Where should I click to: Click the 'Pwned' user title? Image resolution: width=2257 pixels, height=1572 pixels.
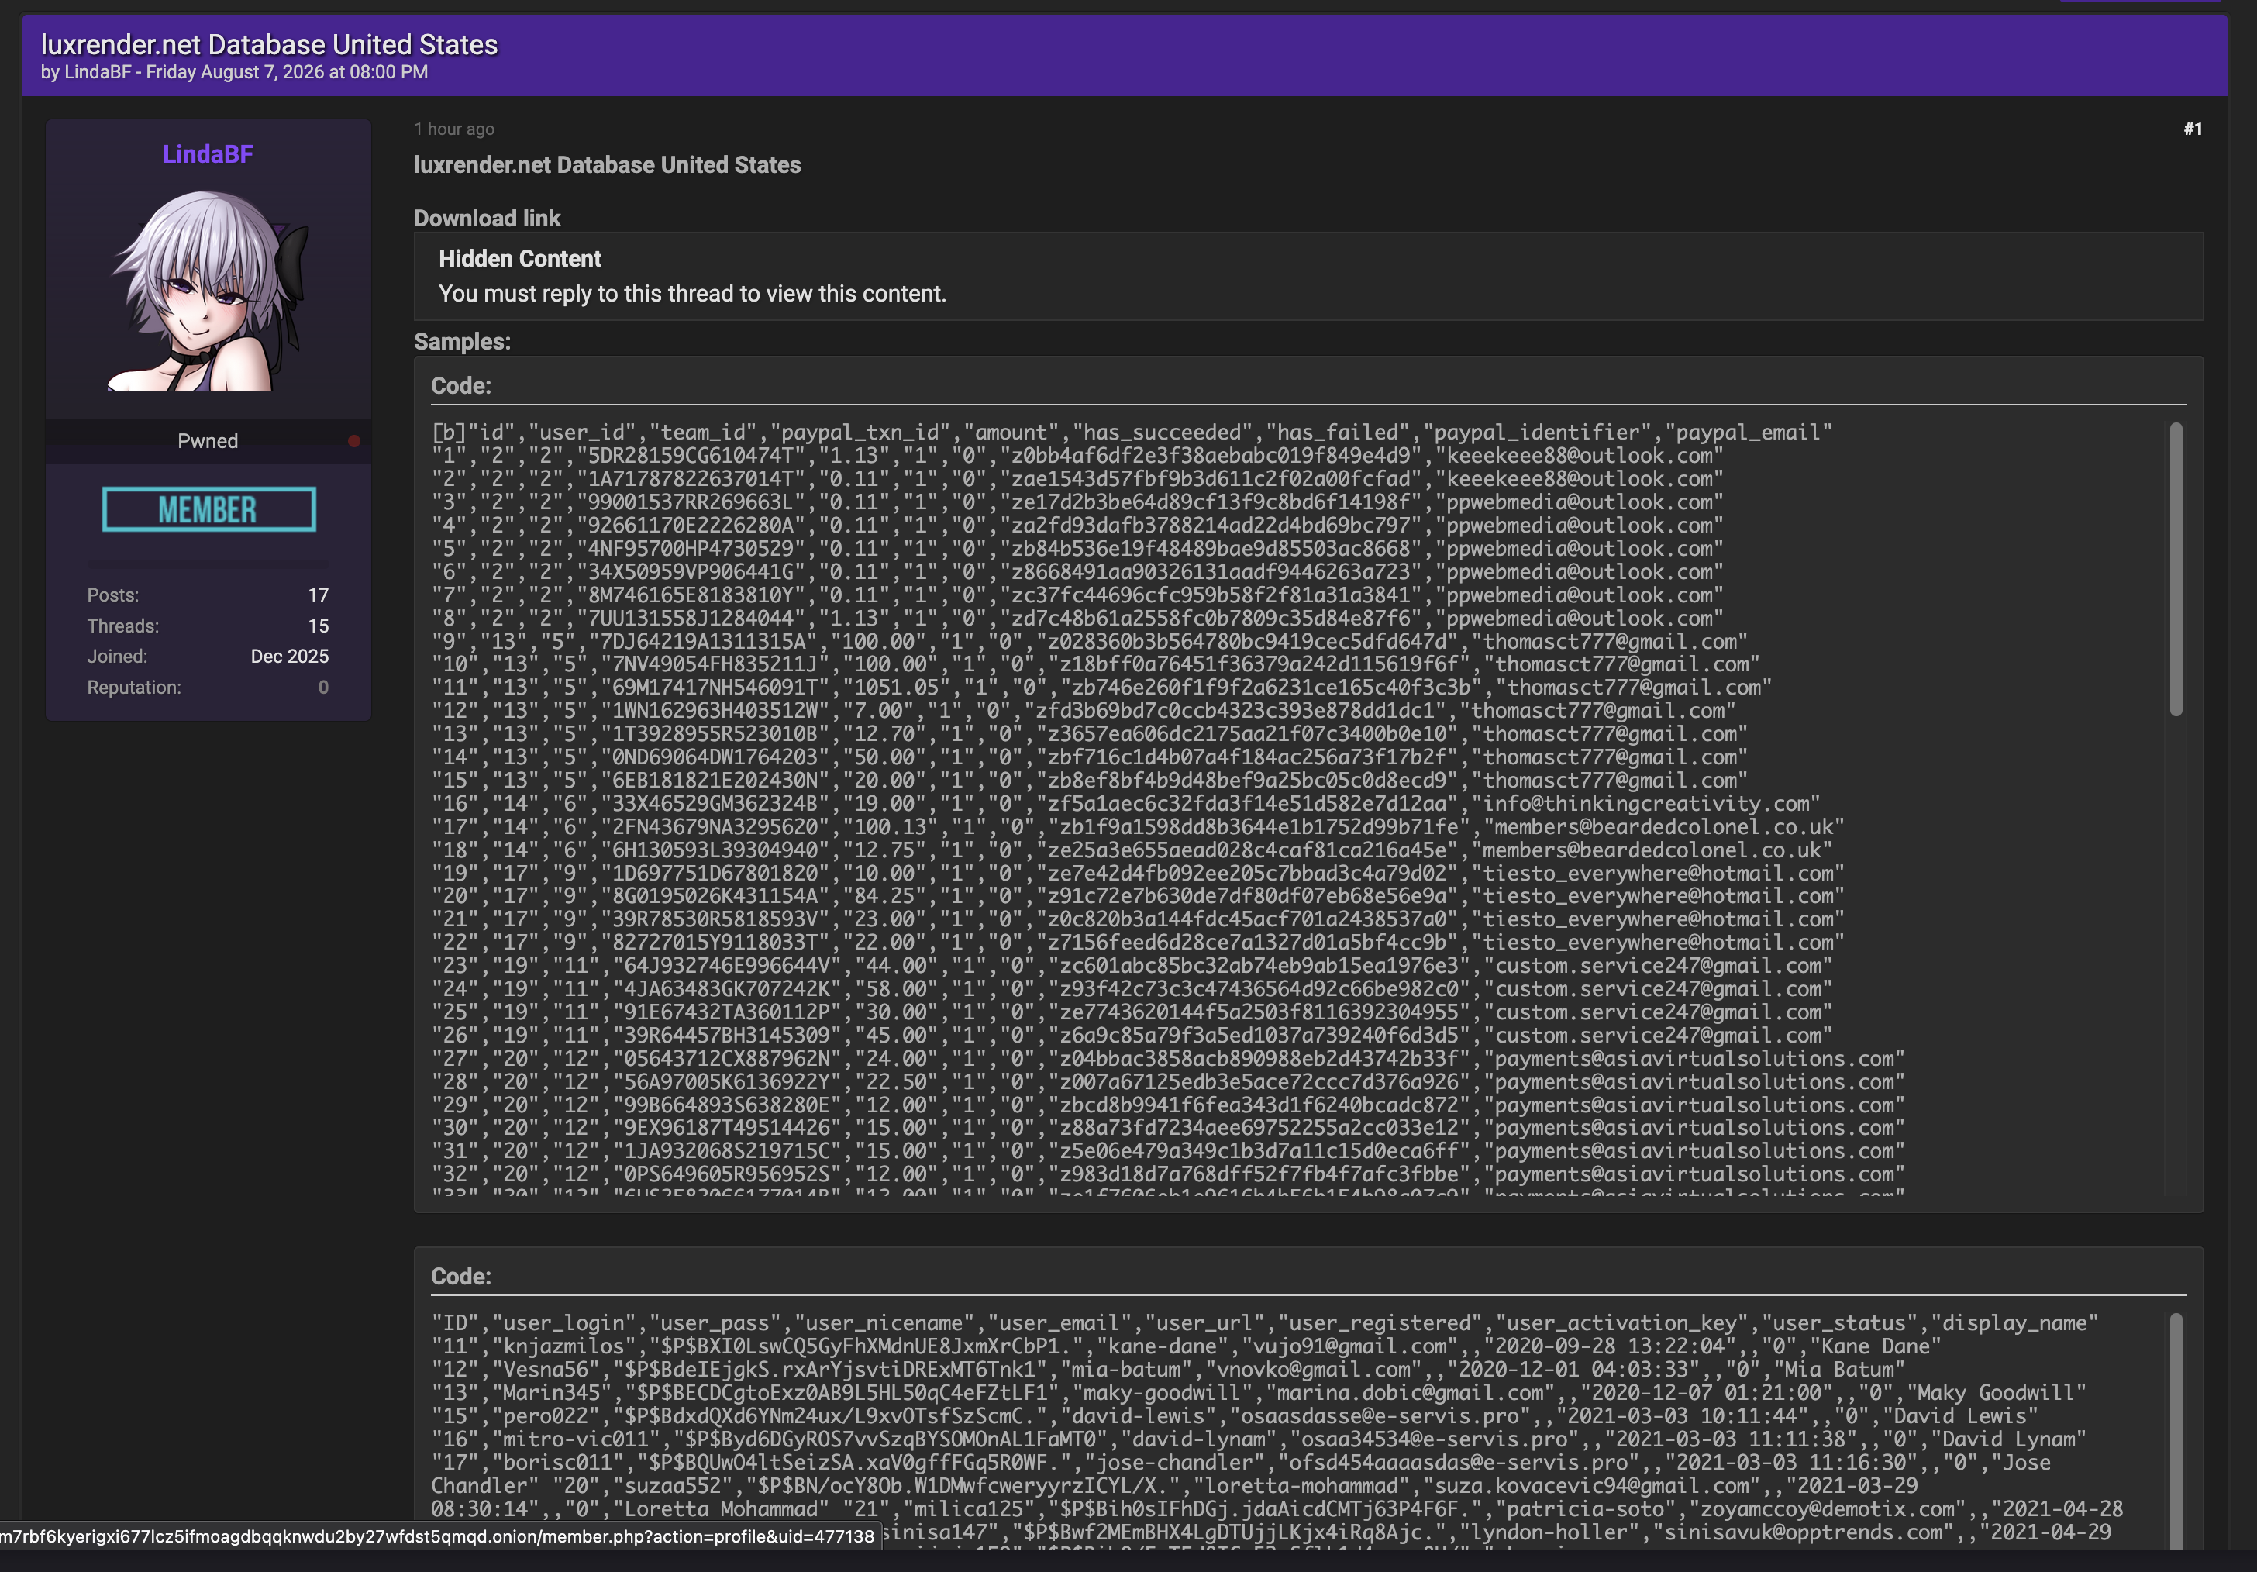click(208, 441)
